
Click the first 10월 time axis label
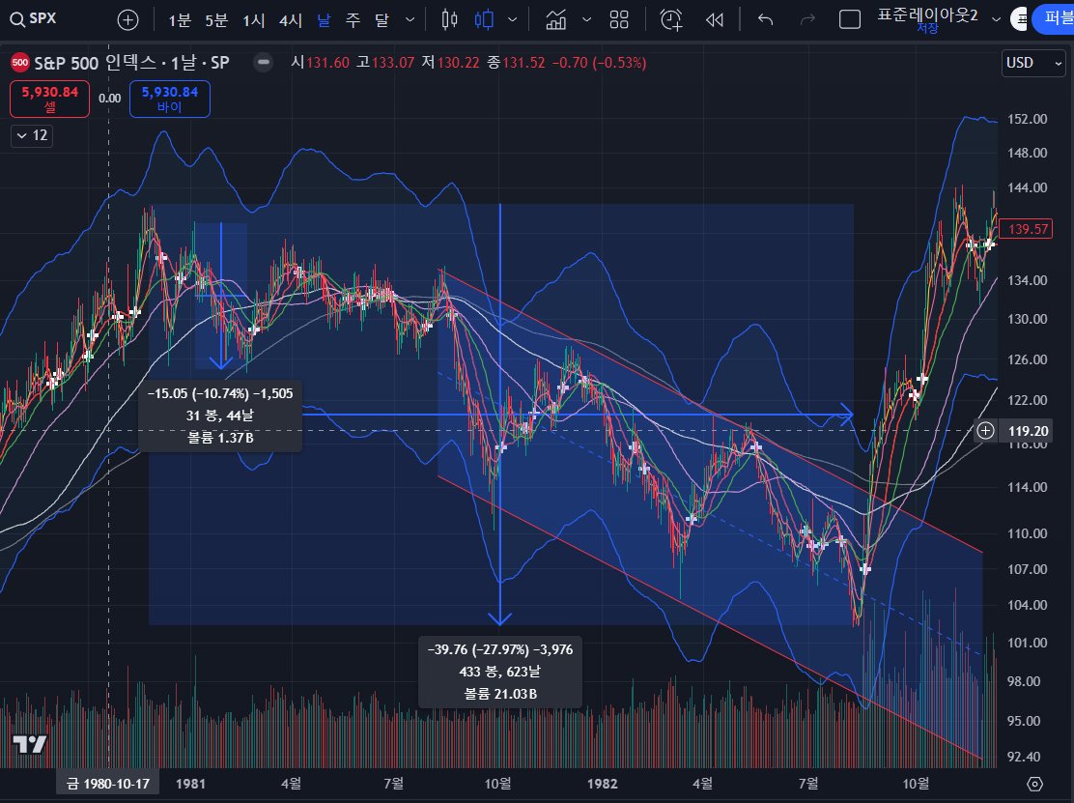point(497,784)
